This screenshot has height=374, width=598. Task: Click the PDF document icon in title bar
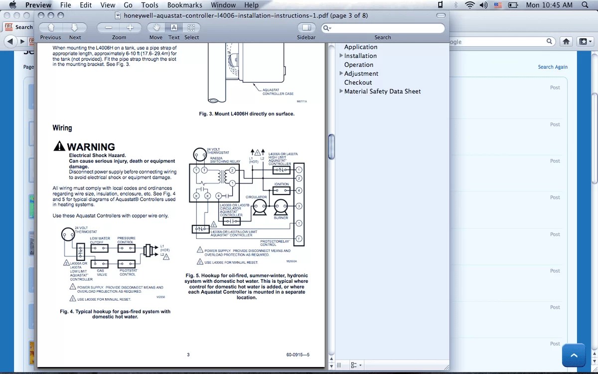[118, 15]
